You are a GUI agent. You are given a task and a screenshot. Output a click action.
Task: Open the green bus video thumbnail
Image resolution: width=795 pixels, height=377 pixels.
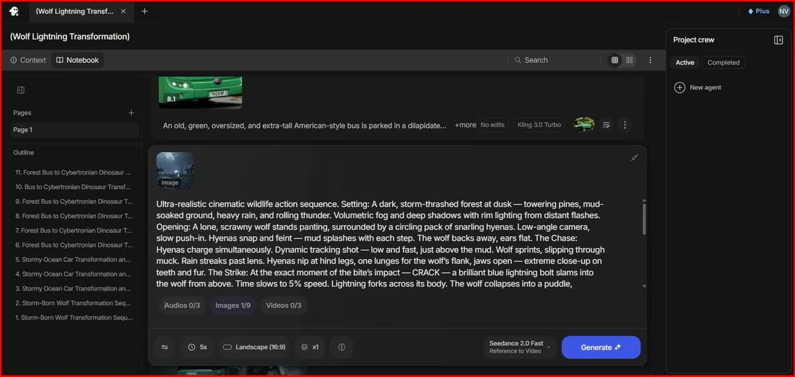(x=200, y=91)
